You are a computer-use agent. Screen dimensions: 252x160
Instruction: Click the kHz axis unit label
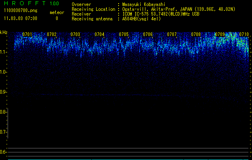(4, 32)
